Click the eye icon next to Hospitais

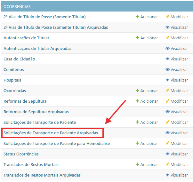click(167, 80)
